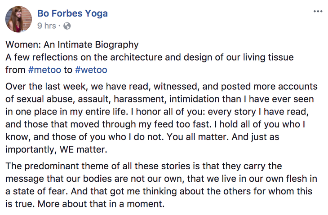Click the line starting "A few reflections"

pyautogui.click(x=150, y=57)
